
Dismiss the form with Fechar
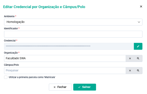[60, 87]
